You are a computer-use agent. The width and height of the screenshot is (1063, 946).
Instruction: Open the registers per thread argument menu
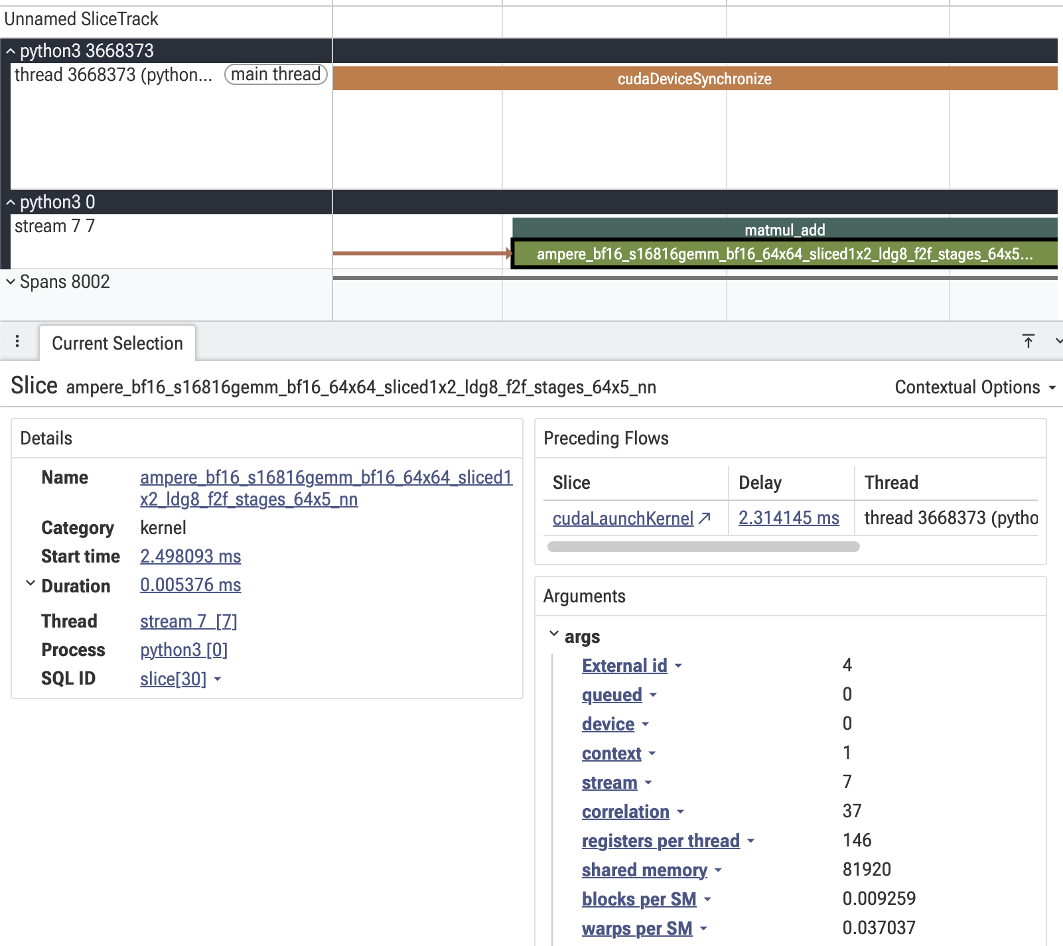(750, 841)
